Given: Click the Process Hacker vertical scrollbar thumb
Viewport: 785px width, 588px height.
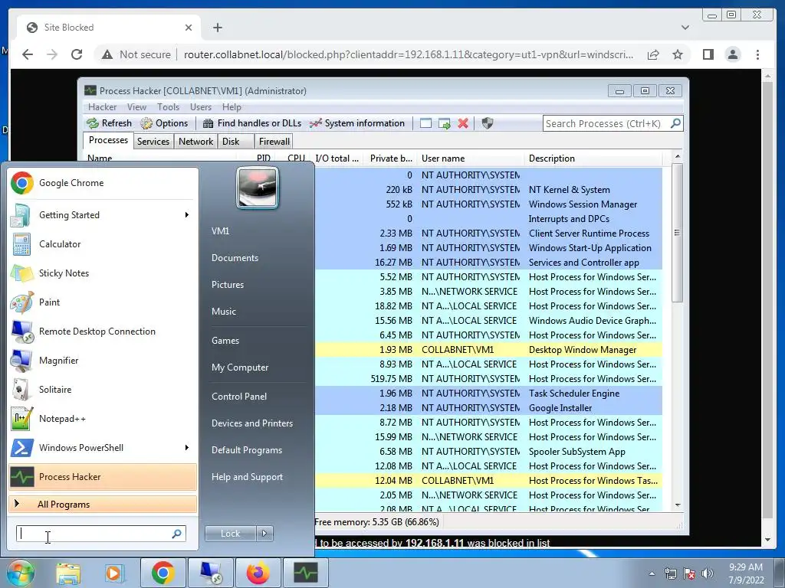Looking at the screenshot, I should tap(677, 233).
